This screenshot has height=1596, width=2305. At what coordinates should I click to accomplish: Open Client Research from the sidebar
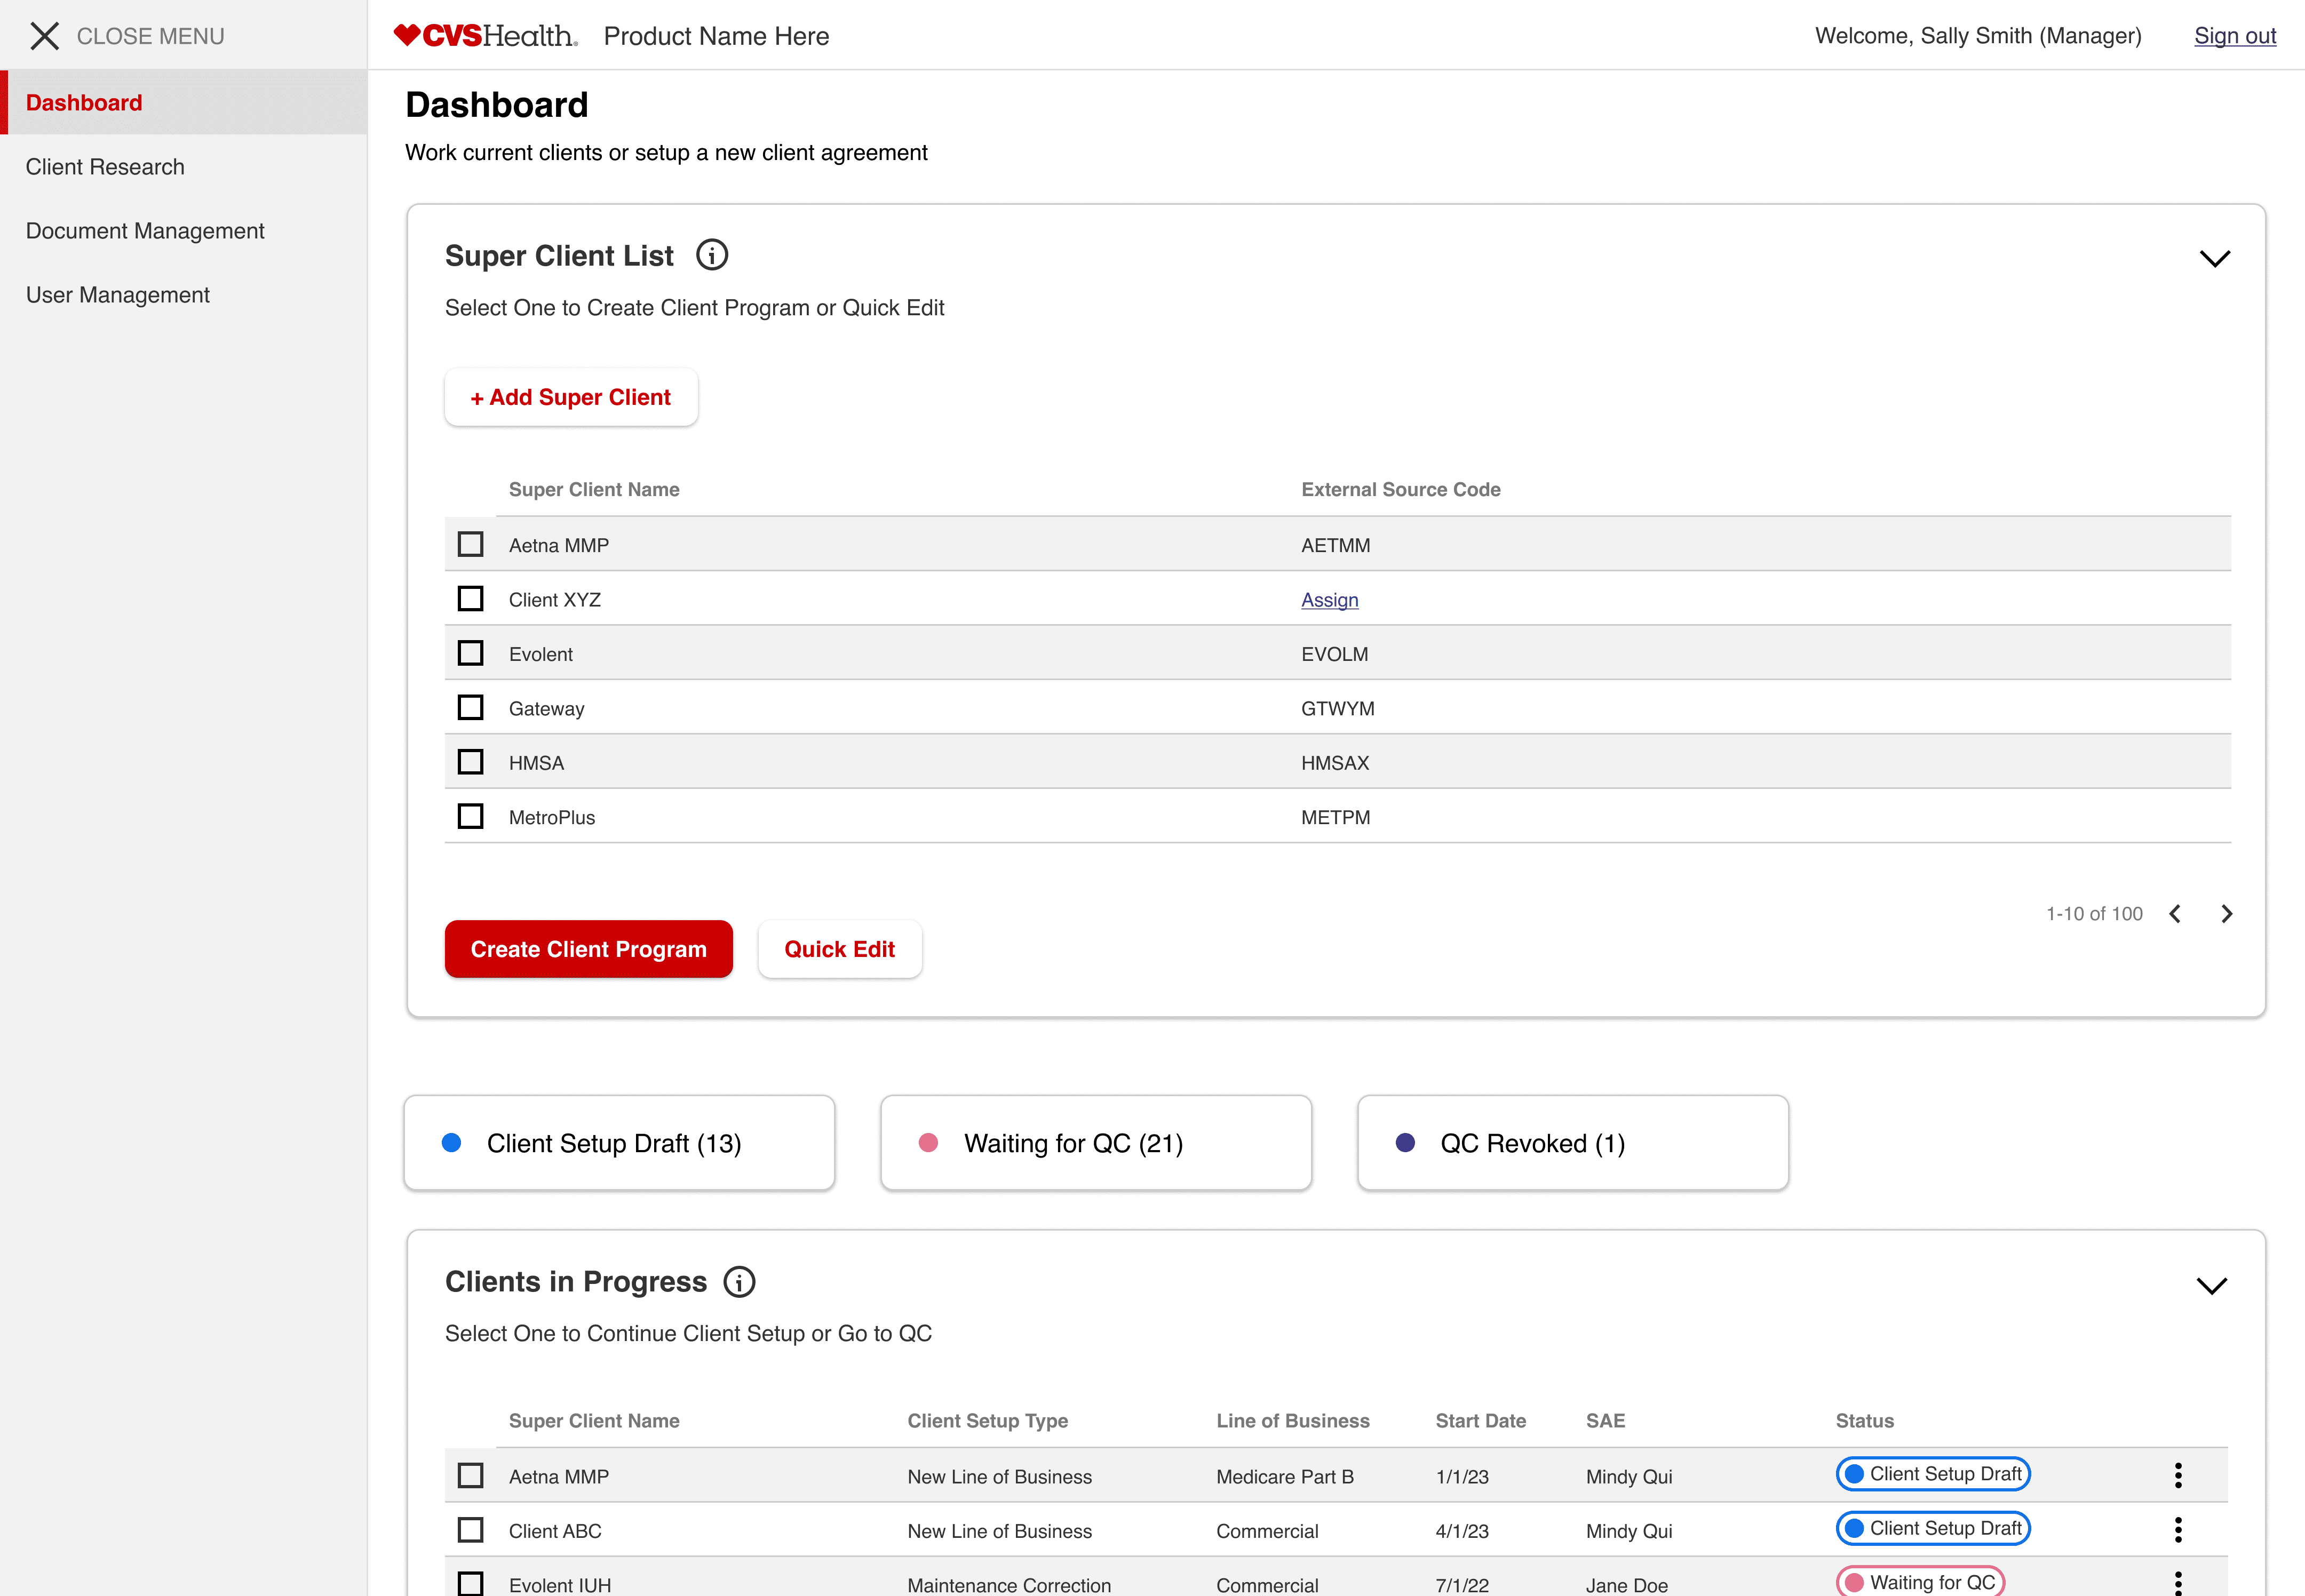(105, 166)
